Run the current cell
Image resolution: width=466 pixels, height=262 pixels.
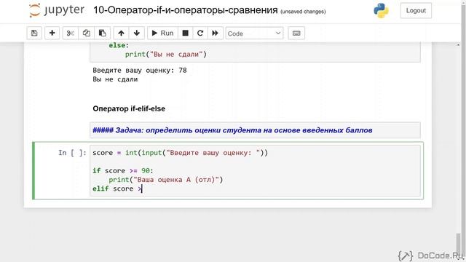click(x=162, y=33)
